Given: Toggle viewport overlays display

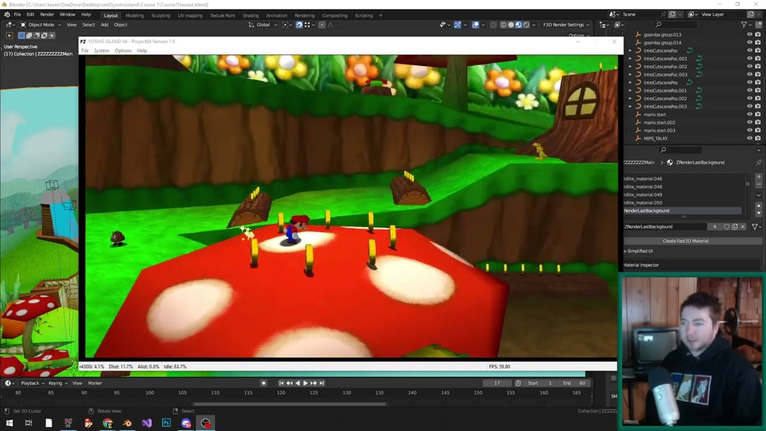Looking at the screenshot, I should click(475, 25).
